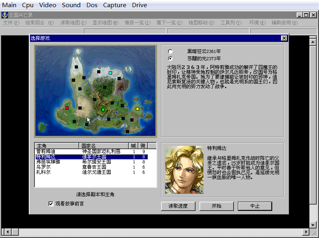Click the 城 column header

(x=134, y=146)
